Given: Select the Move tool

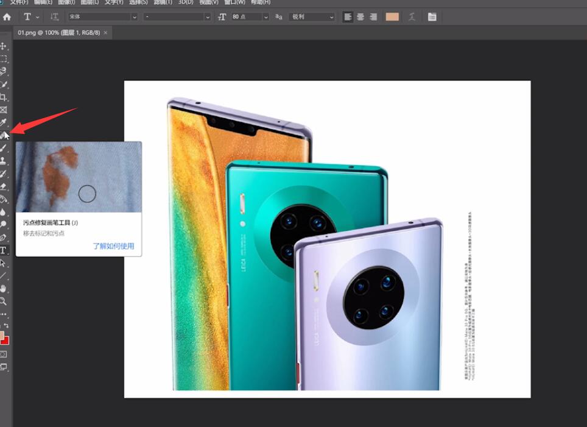Looking at the screenshot, I should (x=4, y=46).
